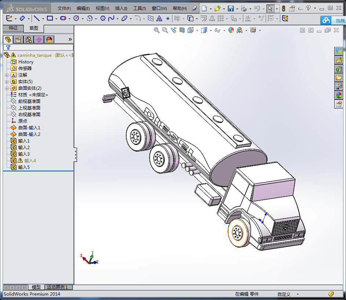Expand the 注解 folder in tree
Image resolution: width=346 pixels, height=300 pixels.
click(x=7, y=75)
